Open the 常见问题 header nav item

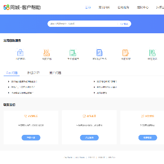[x=104, y=7]
